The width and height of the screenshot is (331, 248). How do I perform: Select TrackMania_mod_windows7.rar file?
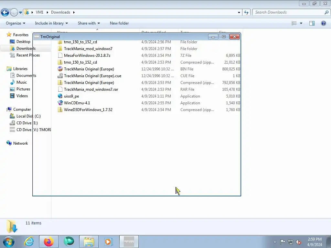click(91, 89)
